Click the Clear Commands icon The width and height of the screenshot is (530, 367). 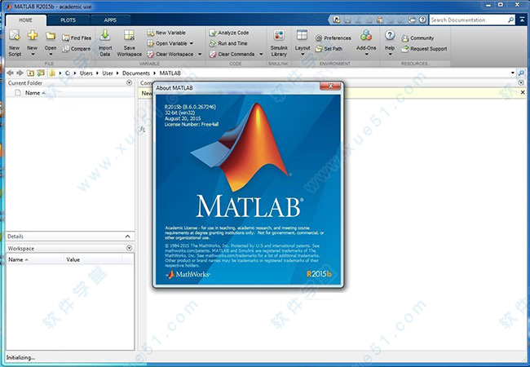click(213, 54)
